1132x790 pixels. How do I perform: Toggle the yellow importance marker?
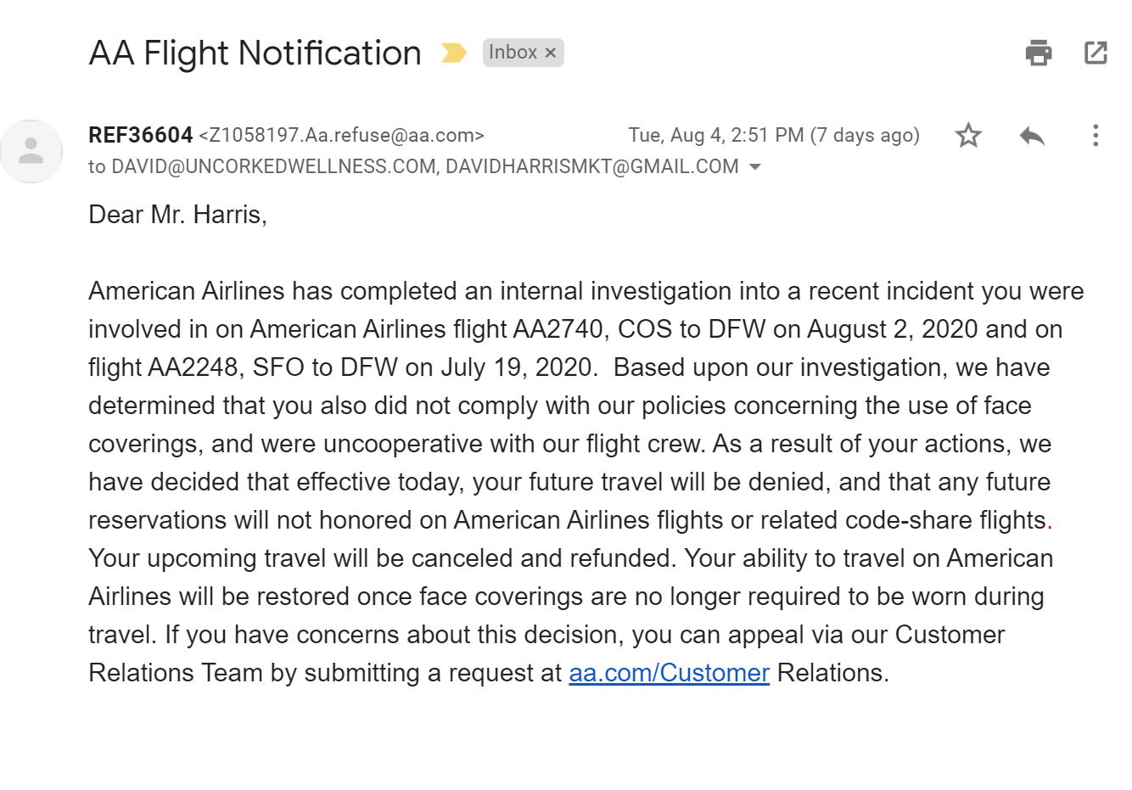(454, 53)
